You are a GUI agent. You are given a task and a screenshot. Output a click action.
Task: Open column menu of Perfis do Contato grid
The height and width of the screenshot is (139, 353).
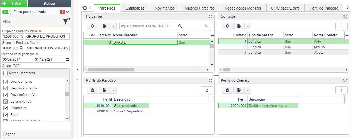click(x=347, y=99)
